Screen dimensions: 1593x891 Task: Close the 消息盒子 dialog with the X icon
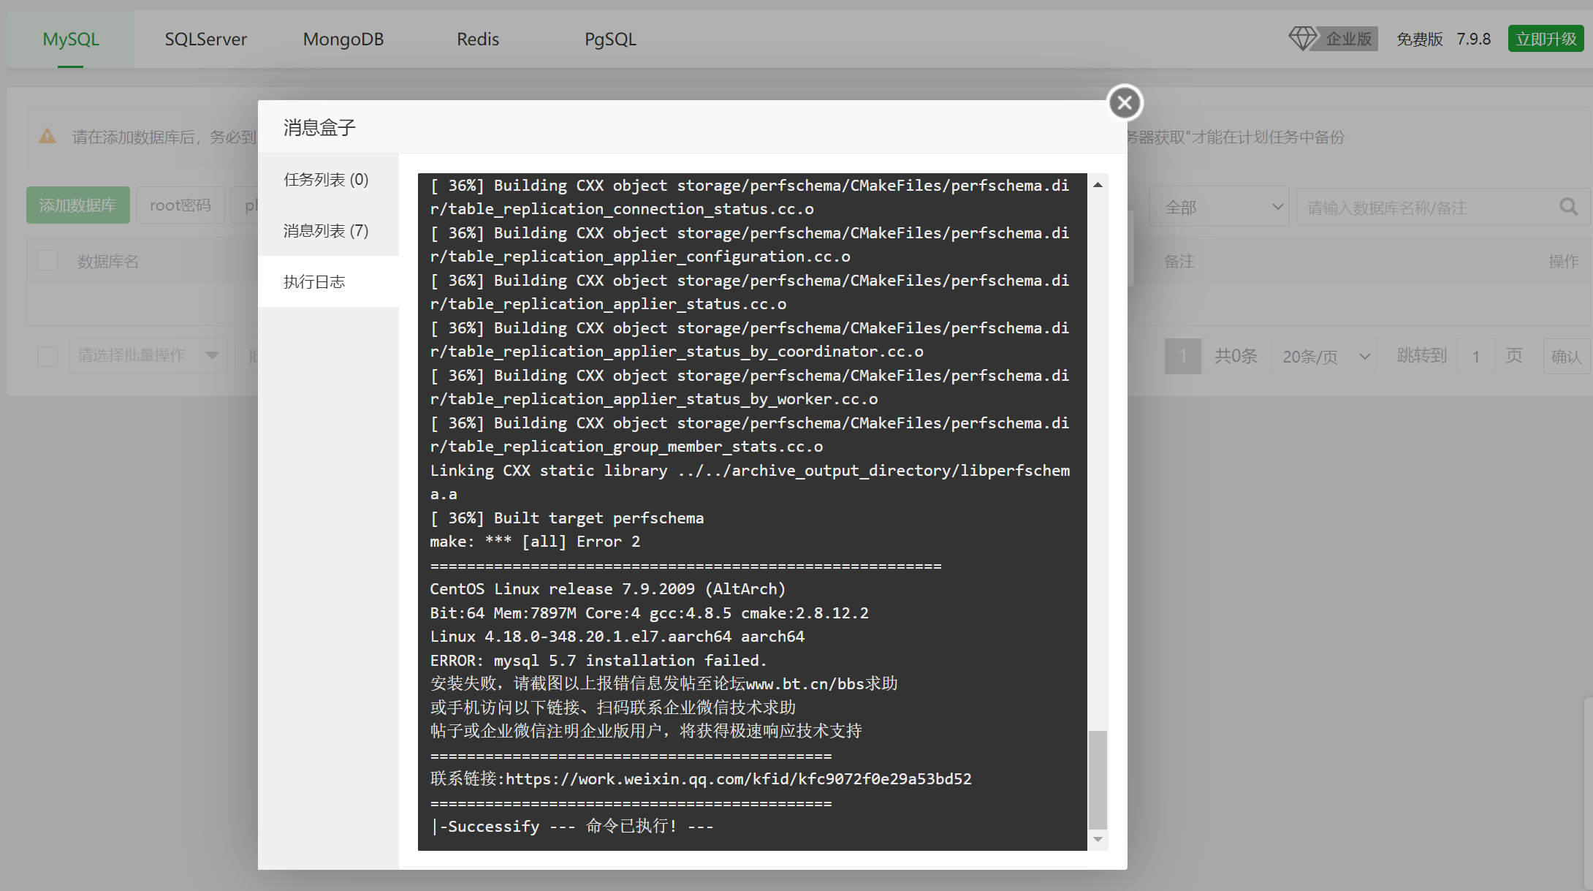pyautogui.click(x=1125, y=103)
